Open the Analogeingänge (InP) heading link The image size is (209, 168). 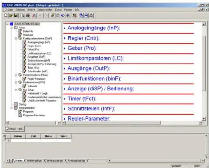tap(94, 28)
